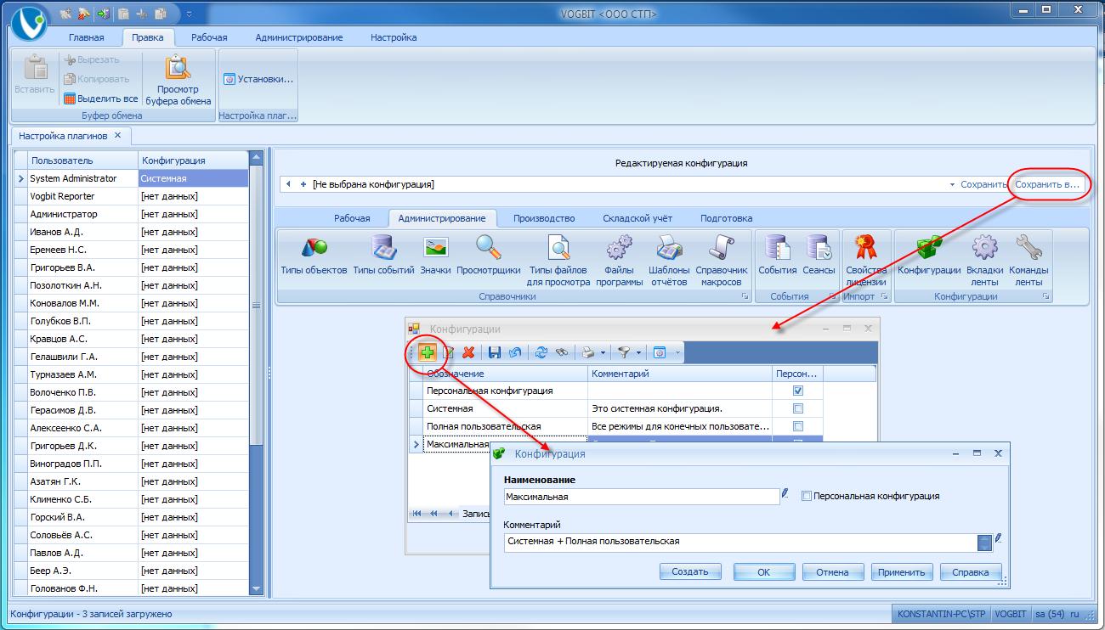Click the add record icon in Конфигурации window

pos(427,352)
